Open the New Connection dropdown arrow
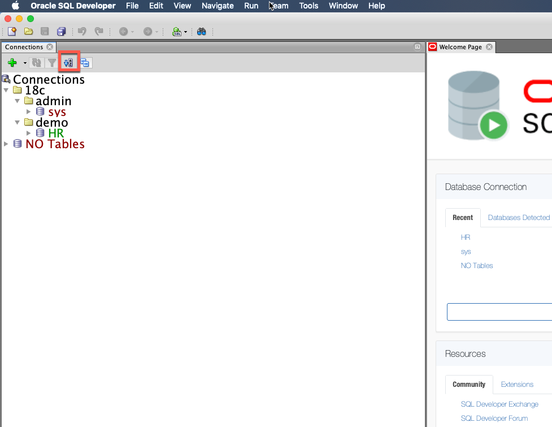The image size is (552, 427). pyautogui.click(x=25, y=63)
